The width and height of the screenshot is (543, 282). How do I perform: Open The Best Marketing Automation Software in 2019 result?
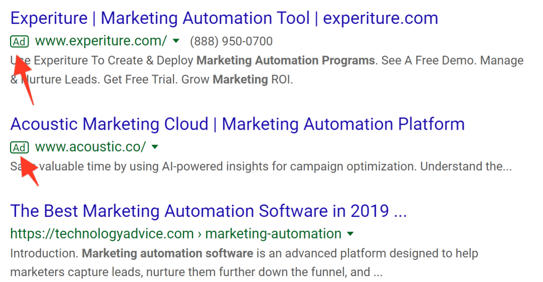208,211
